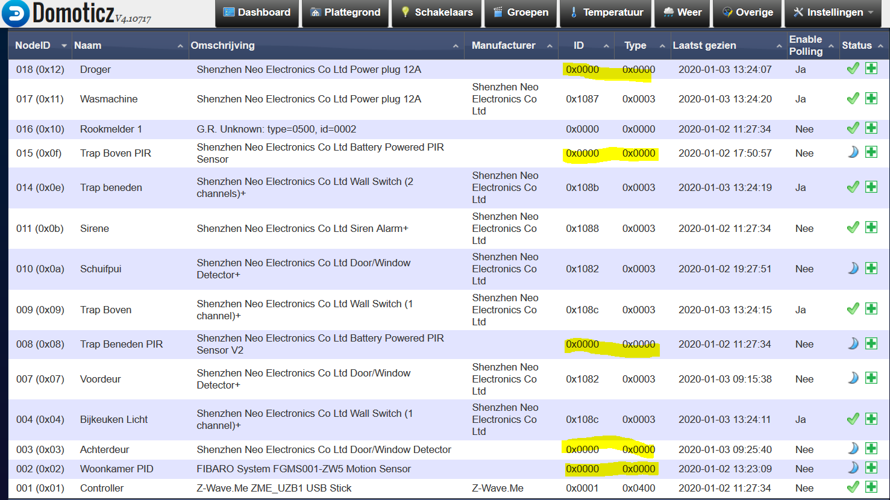Click sleeping moon status for Achterdeur

(853, 448)
